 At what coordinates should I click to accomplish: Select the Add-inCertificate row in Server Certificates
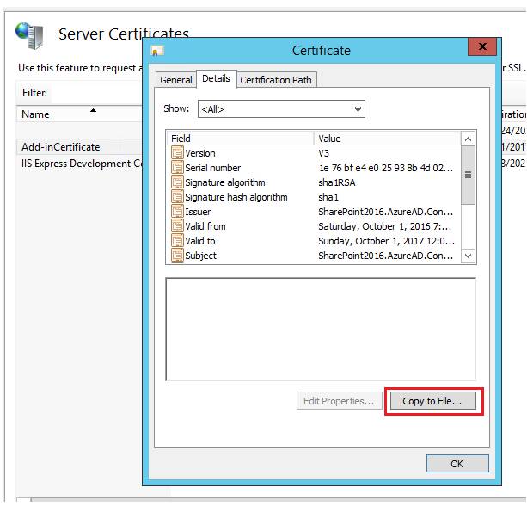(x=79, y=147)
